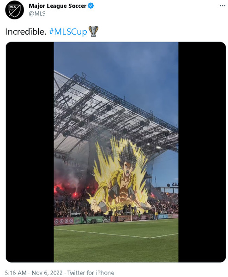Open the MLS profile avatar
The image size is (228, 277).
[x=14, y=10]
